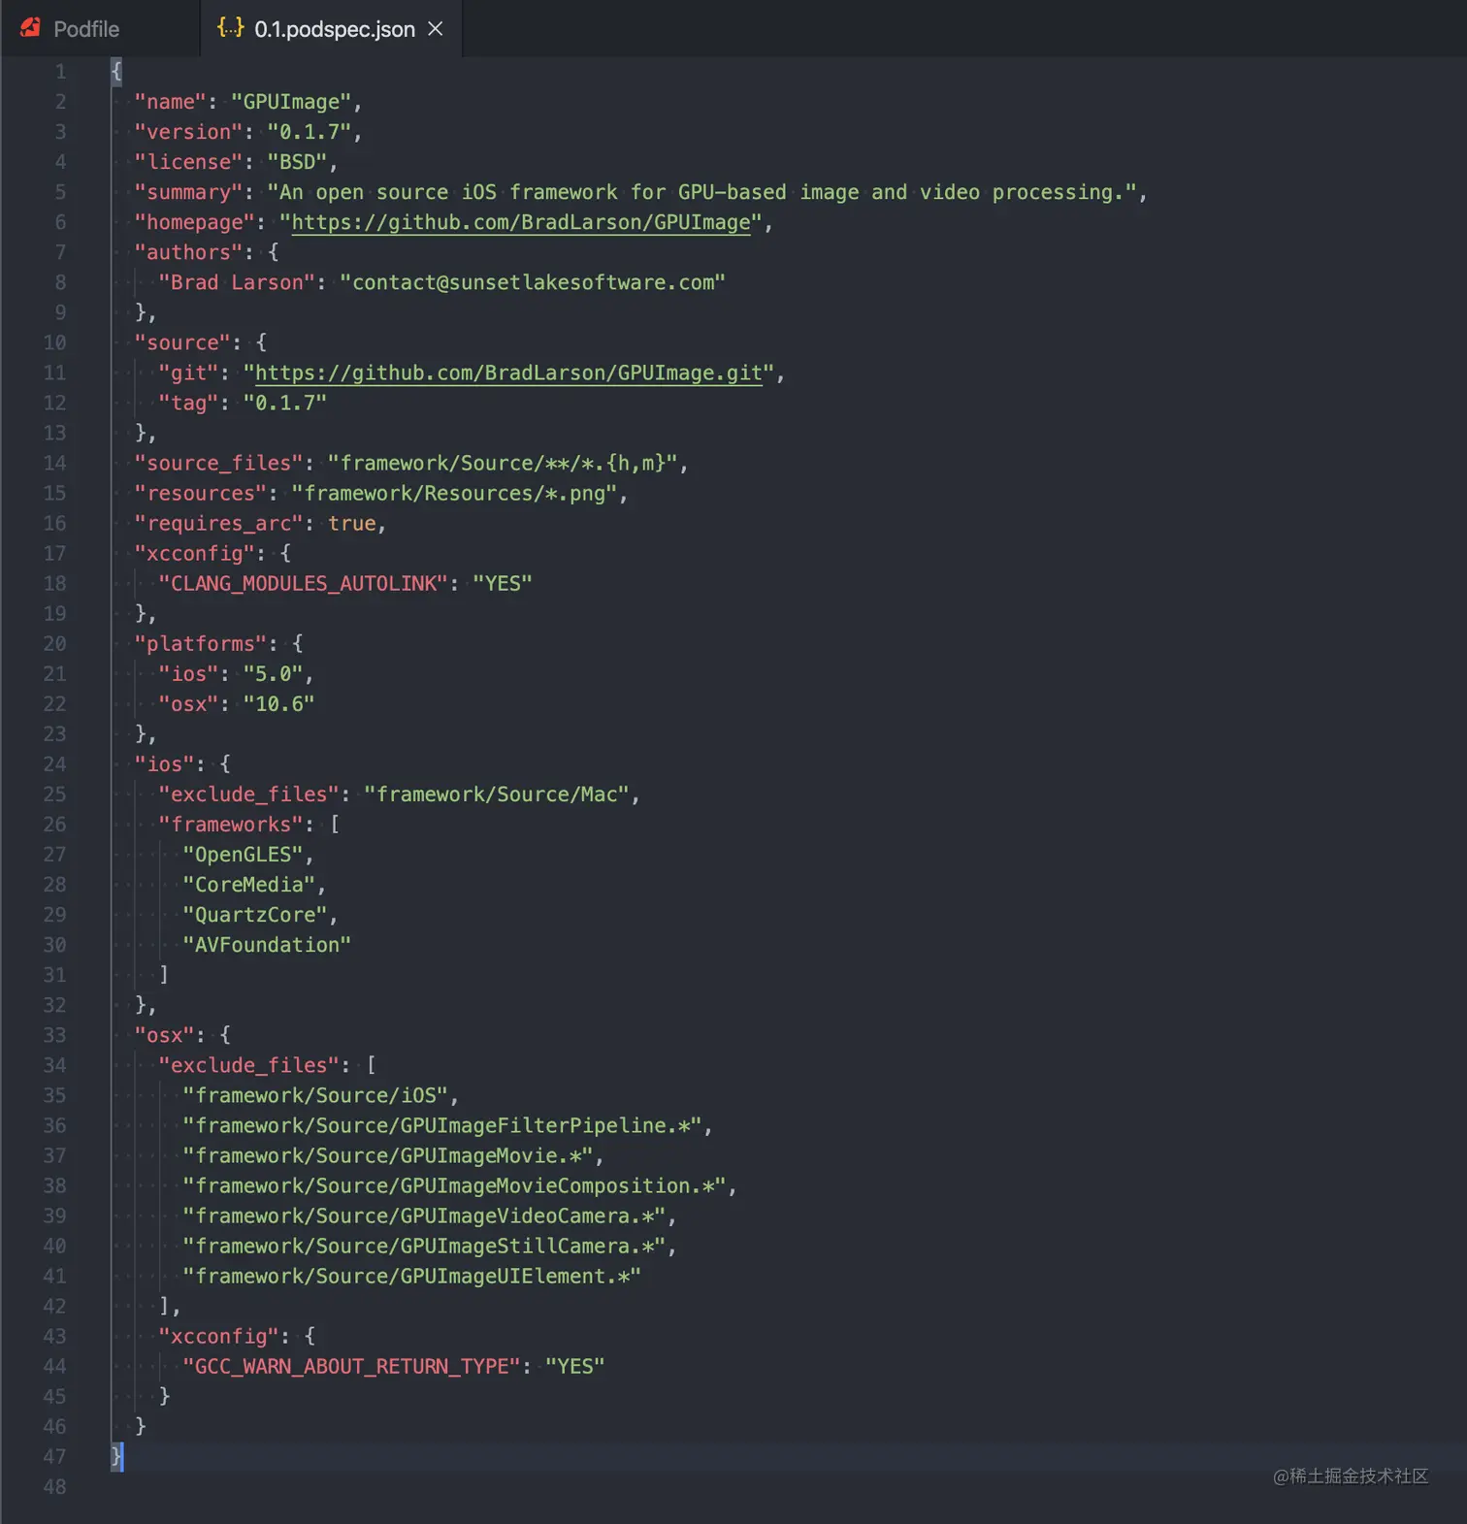The width and height of the screenshot is (1467, 1524).
Task: Click the "ios" key on line 24
Action: pyautogui.click(x=164, y=763)
